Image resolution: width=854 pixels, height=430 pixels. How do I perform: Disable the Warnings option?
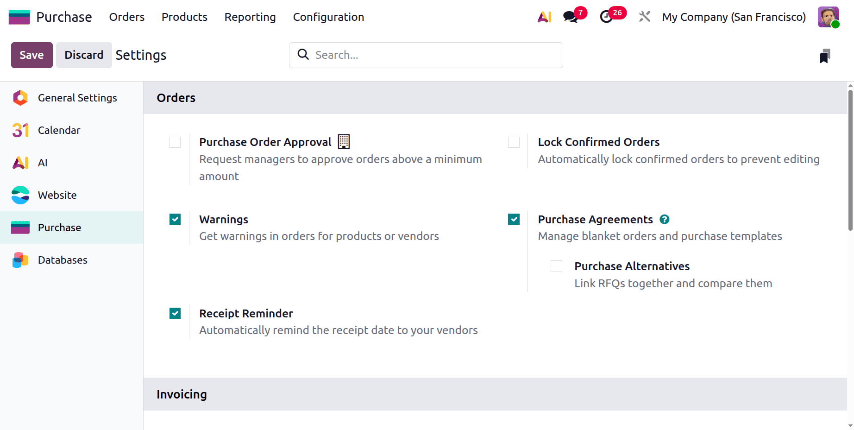[175, 219]
